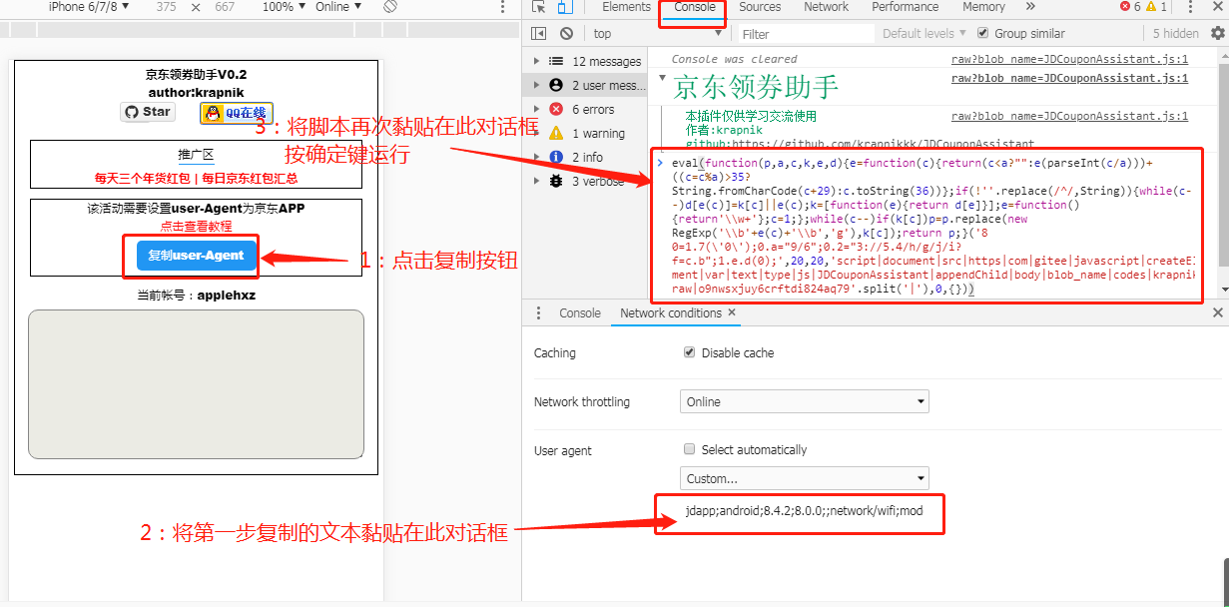
Task: Open the DevTools customize three-dot menu
Action: [x=1192, y=7]
